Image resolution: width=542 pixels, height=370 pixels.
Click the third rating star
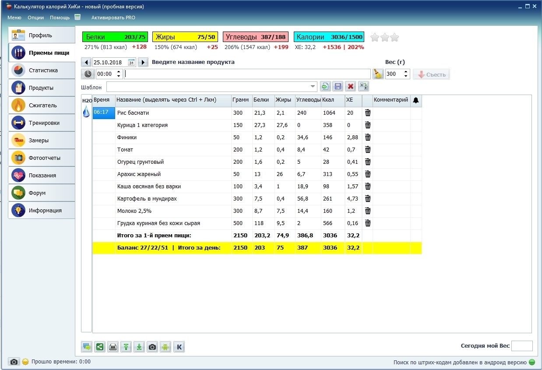(x=395, y=38)
